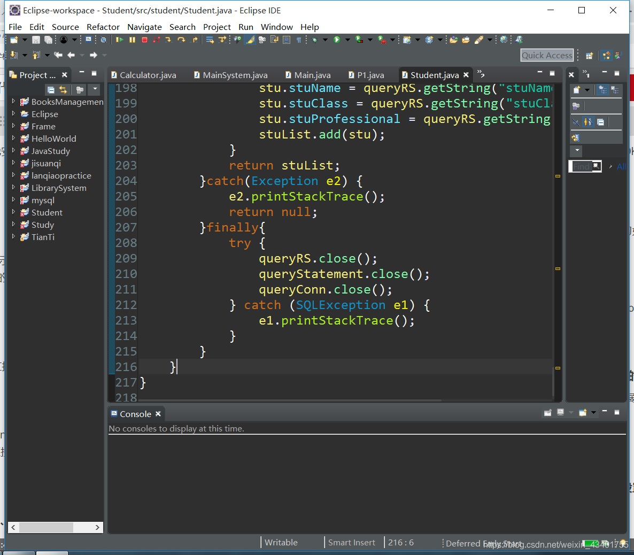
Task: Click Project Explorer horizontal scrollbar thumb
Action: click(x=47, y=527)
